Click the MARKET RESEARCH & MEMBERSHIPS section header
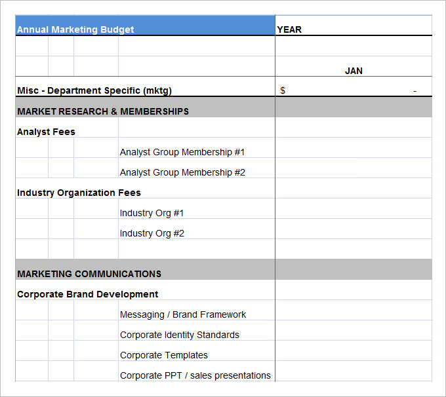Viewport: 446px width, 397px height. click(x=103, y=111)
